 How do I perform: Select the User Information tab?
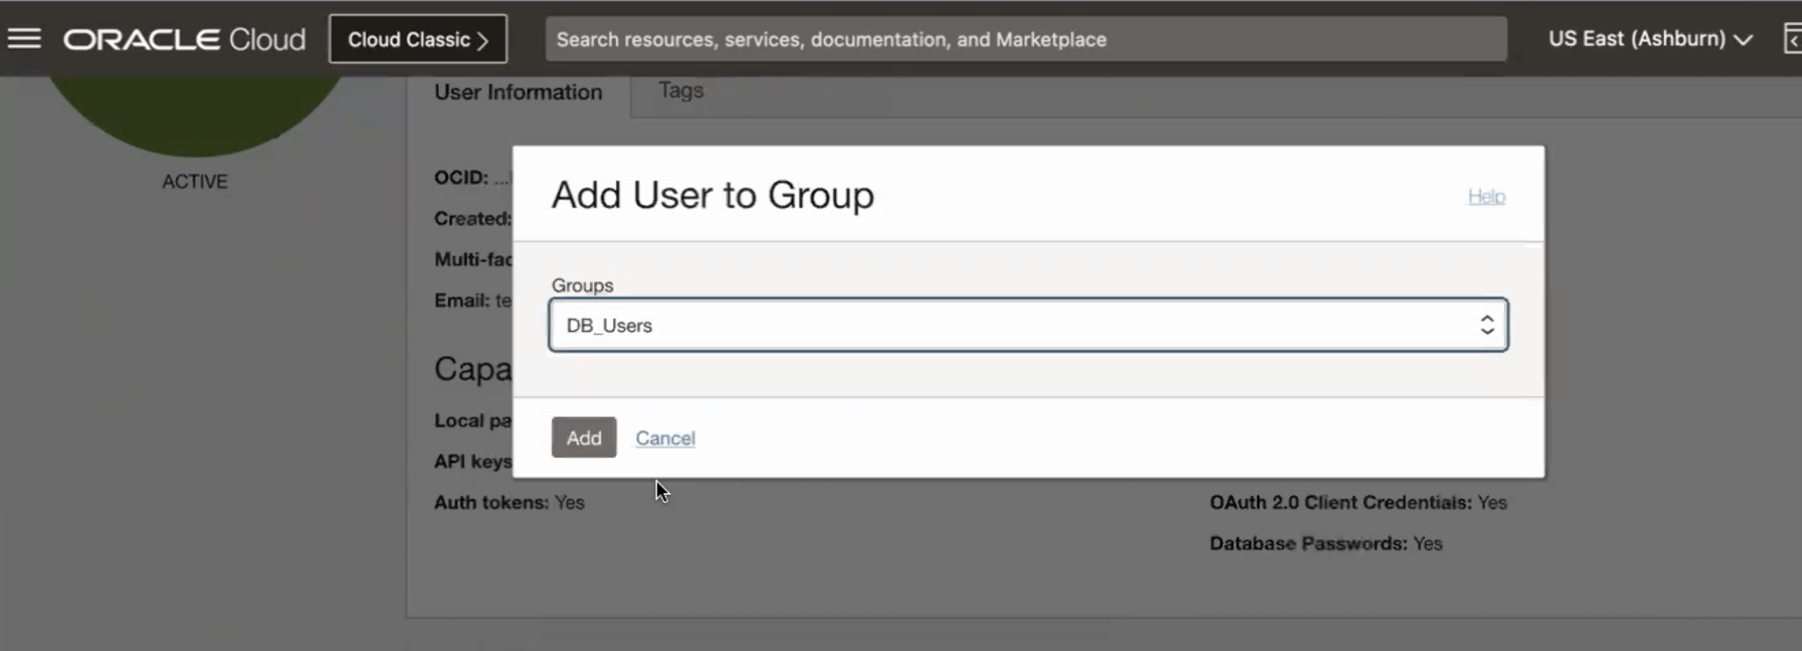(518, 92)
